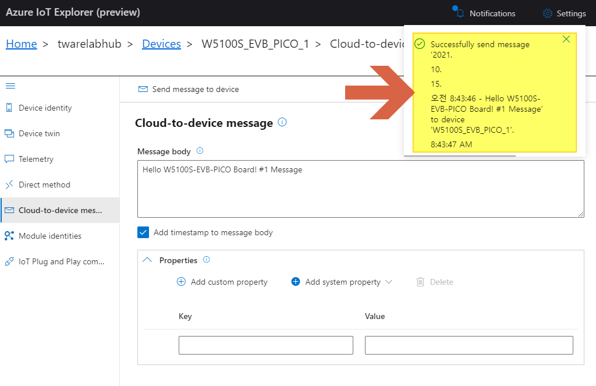Open Direct method in sidebar
Viewport: 596px width, 386px height.
point(60,185)
